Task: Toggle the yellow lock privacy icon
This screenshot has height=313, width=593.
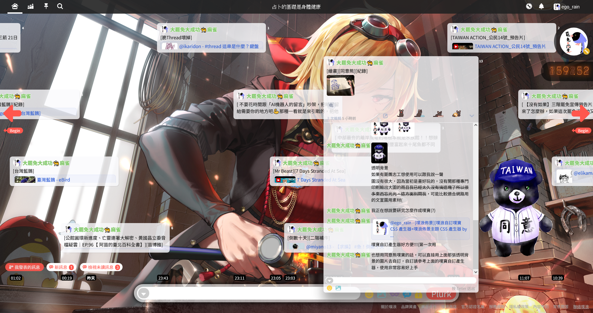Action: pyautogui.click(x=418, y=294)
